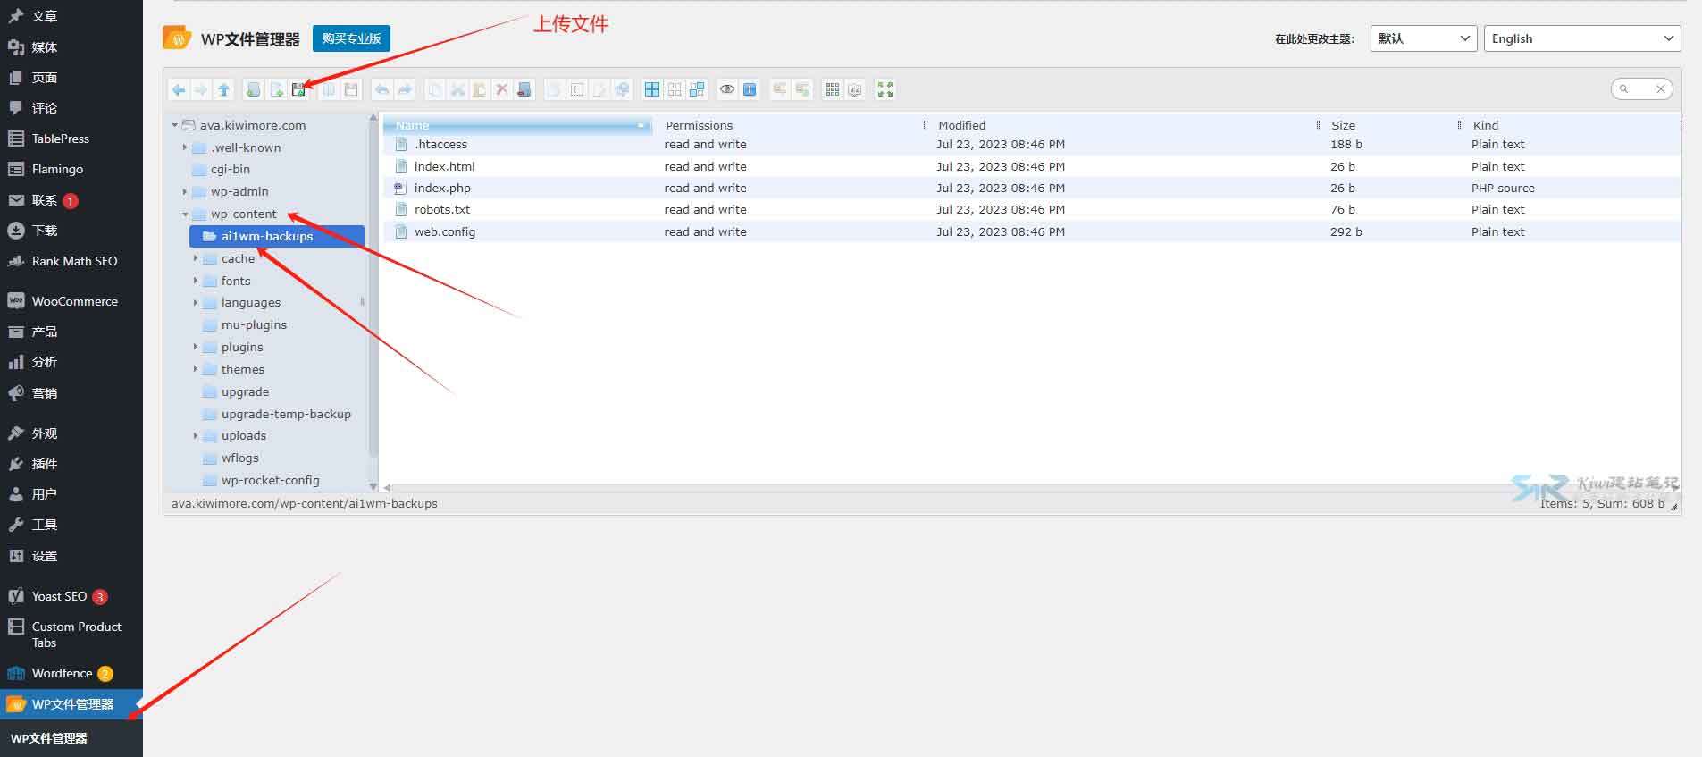Expand the uploads folder arrow
This screenshot has width=1702, height=757.
pos(196,435)
